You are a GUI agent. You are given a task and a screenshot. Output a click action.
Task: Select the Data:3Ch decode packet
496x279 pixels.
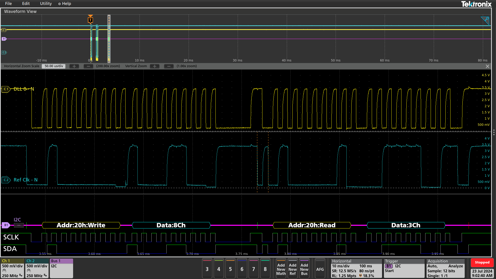point(406,225)
